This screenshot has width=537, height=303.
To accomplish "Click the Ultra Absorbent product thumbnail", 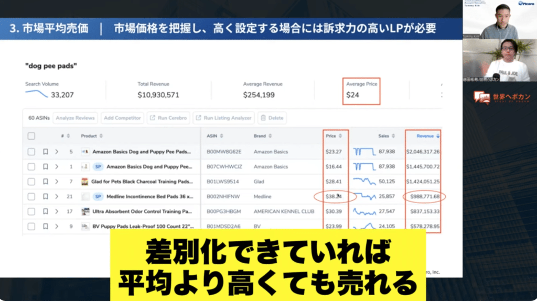I will [x=85, y=211].
